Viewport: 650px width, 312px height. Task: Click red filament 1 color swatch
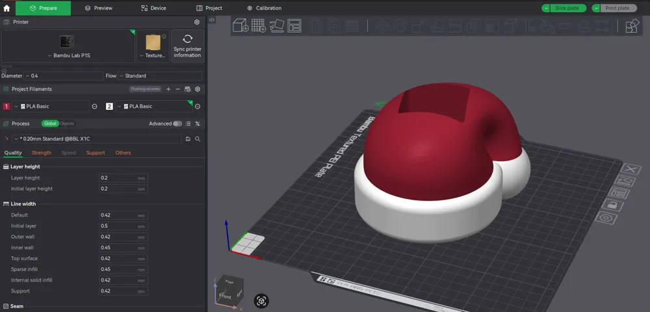coord(6,107)
